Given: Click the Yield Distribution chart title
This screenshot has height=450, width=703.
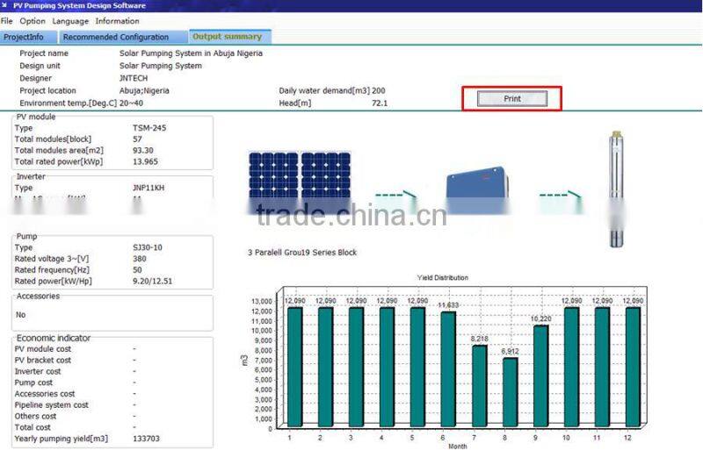Looking at the screenshot, I should pyautogui.click(x=443, y=277).
